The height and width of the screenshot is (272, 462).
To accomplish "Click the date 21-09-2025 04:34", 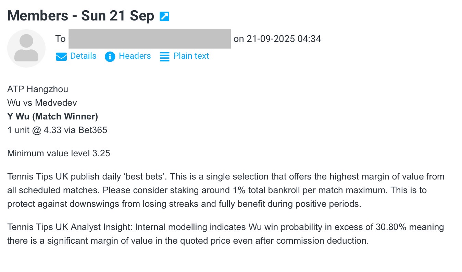I will pos(284,39).
